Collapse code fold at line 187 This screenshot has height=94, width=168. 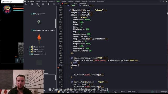63,10
